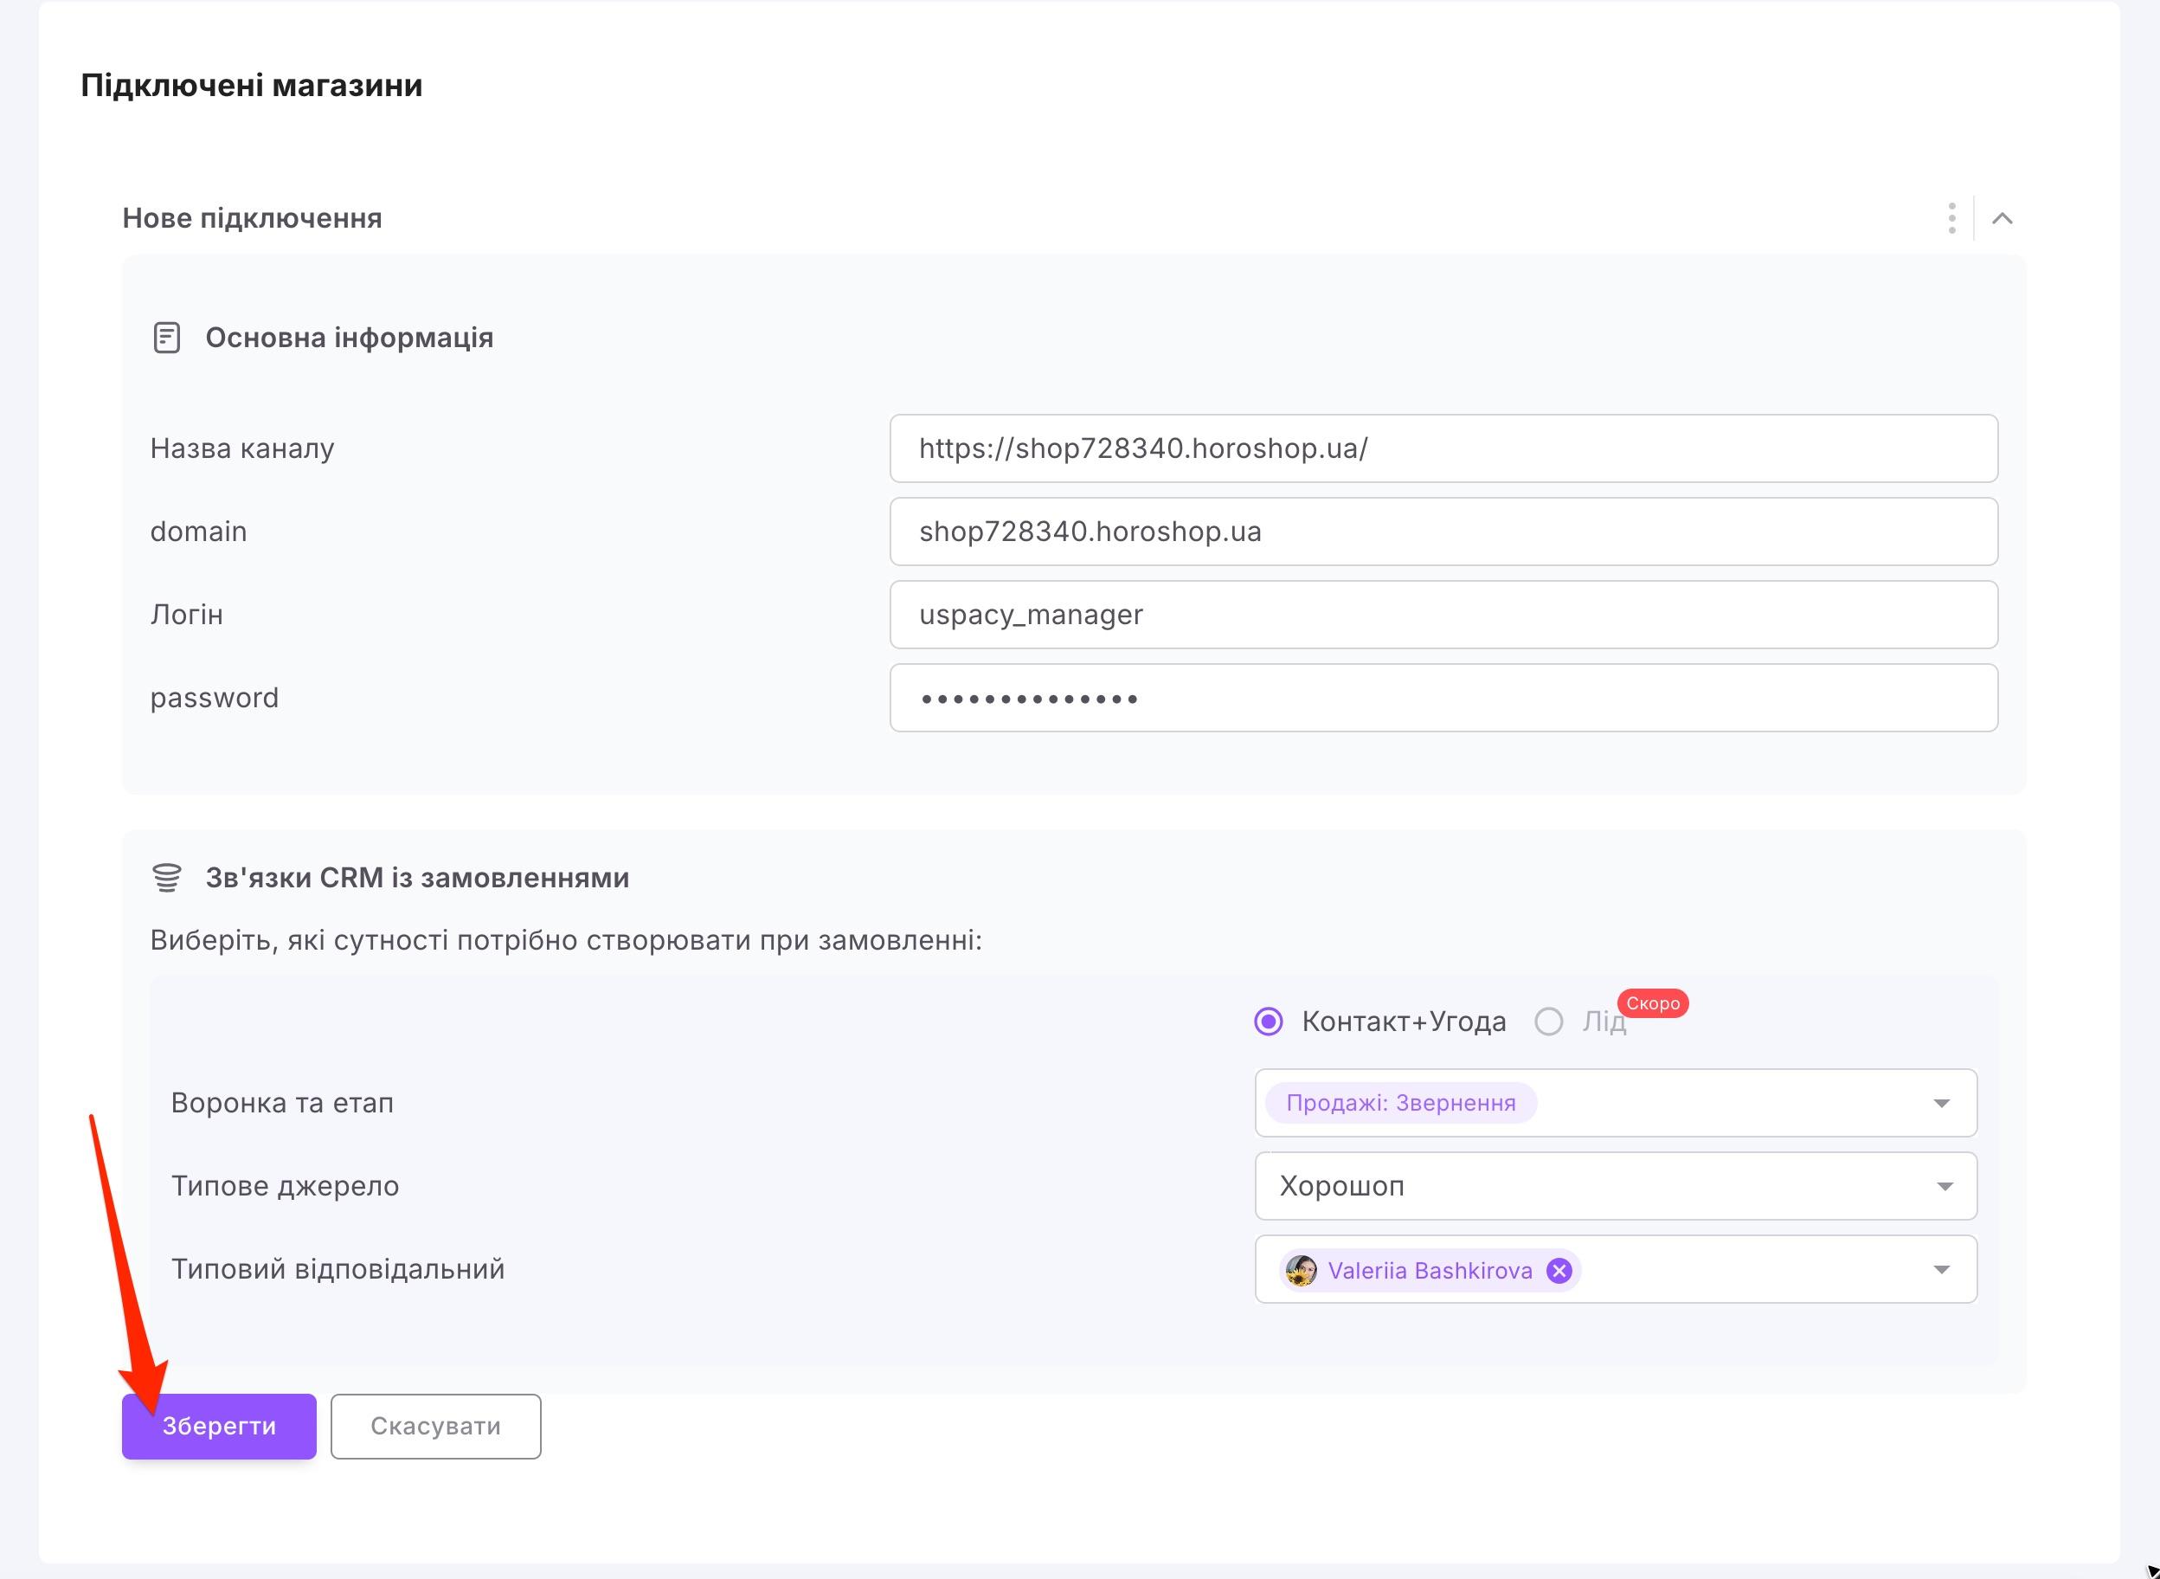Open the three-dot connection options menu
The image size is (2160, 1579).
1951,219
